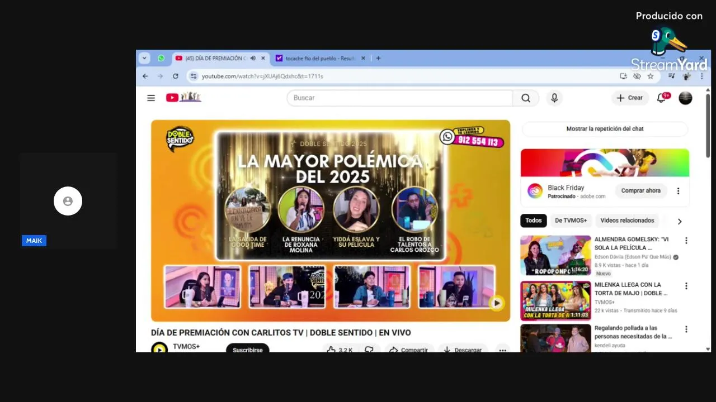The width and height of the screenshot is (716, 402).
Task: Switch to the tocache fto del pueblo tab
Action: pos(321,58)
